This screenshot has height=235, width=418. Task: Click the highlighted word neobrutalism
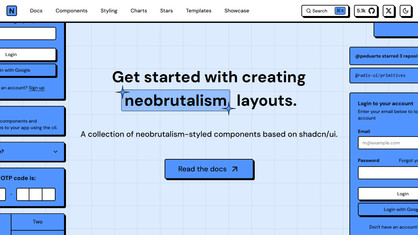(x=176, y=101)
